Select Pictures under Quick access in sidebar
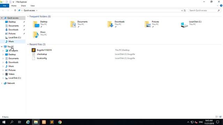 click(x=12, y=34)
